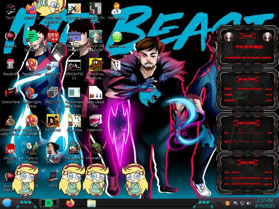279x209 pixels.
Task: Open the Action Center flag tray icon
Action: tap(236, 203)
